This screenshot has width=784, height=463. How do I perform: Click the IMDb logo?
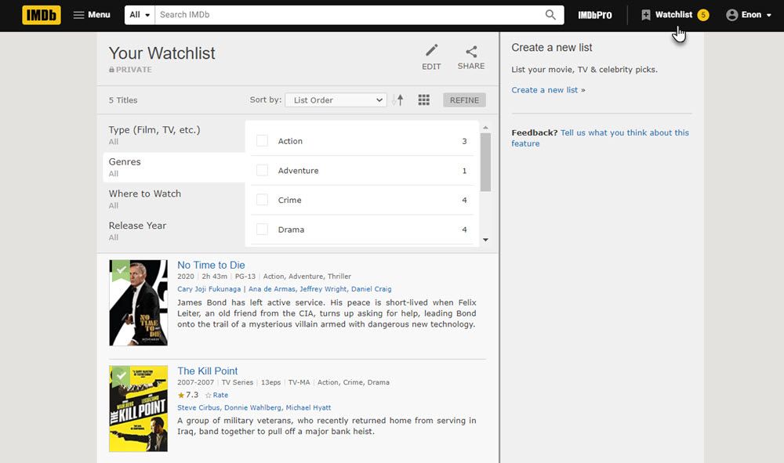click(42, 15)
